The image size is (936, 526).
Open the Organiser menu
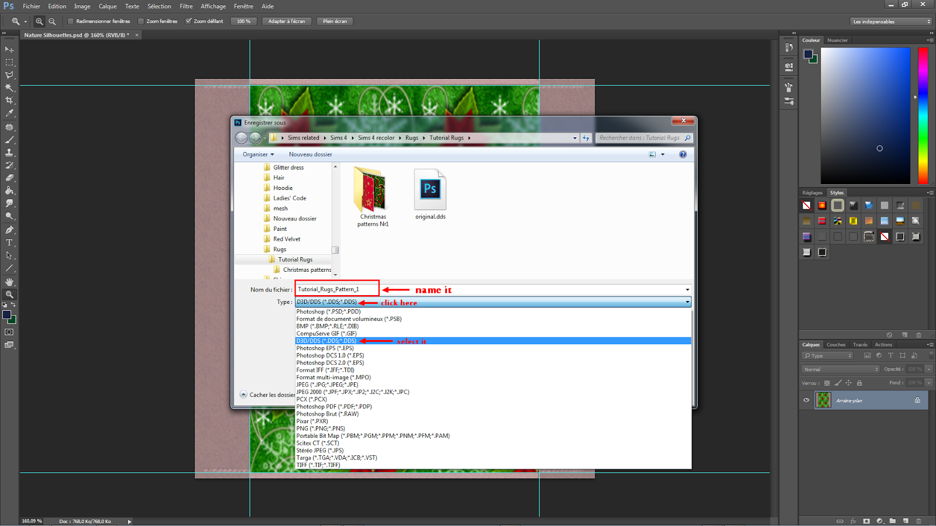coord(259,154)
